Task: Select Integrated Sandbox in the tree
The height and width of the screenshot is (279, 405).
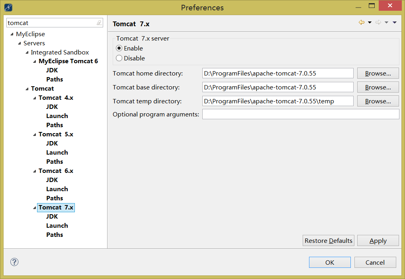Action: click(x=60, y=52)
